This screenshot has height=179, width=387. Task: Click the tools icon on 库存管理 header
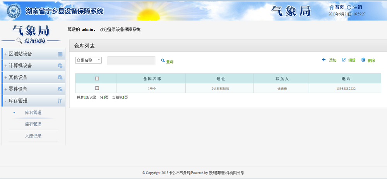tap(60, 101)
